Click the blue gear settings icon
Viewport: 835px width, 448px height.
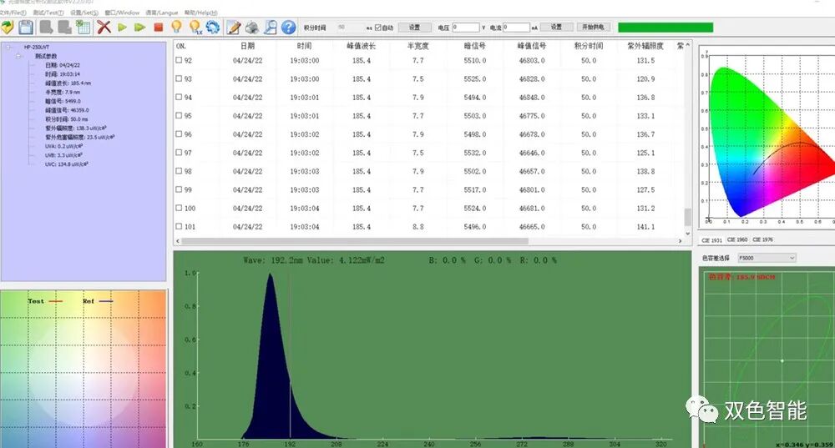[x=213, y=28]
